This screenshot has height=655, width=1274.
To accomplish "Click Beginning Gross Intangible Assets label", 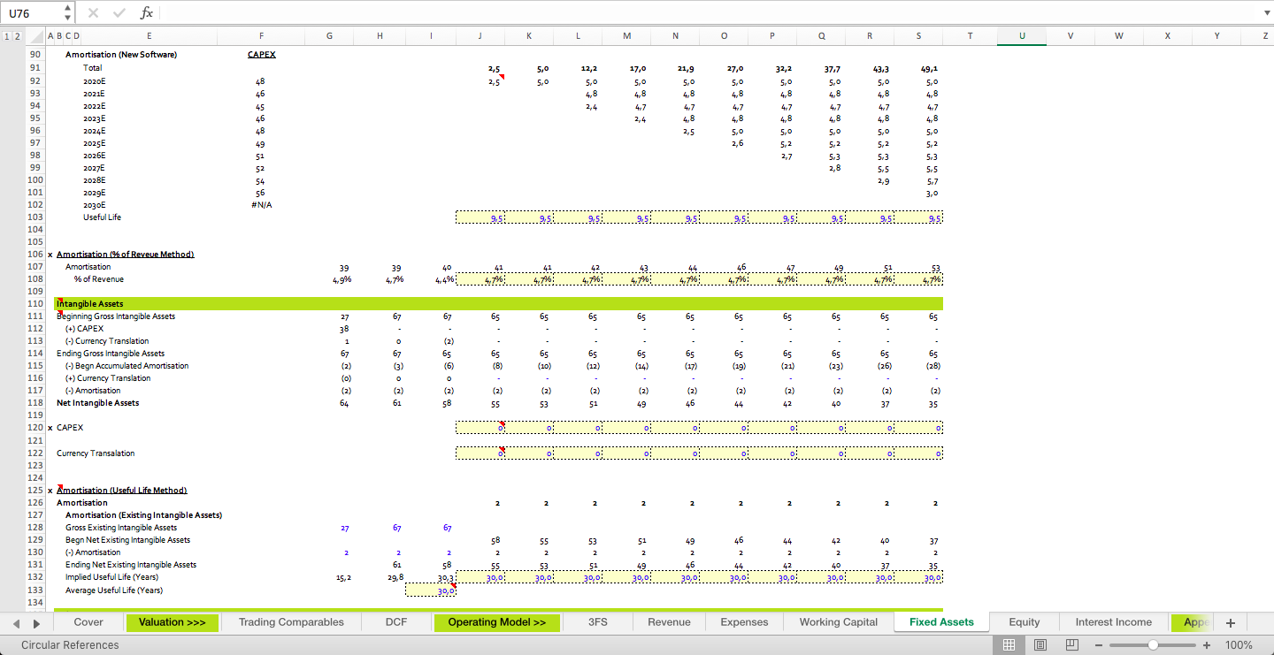I will 116,316.
